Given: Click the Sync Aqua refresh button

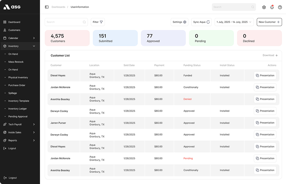Looking at the screenshot, I should point(201,22).
